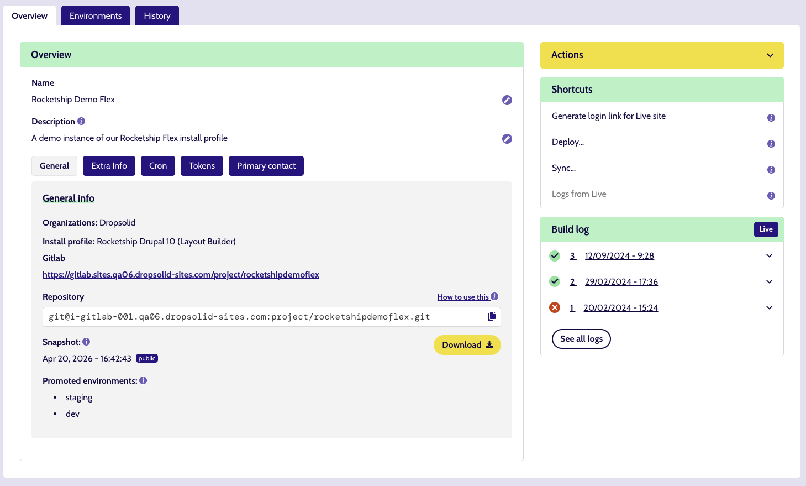
Task: Copy repository URL with clipboard icon
Action: point(492,316)
